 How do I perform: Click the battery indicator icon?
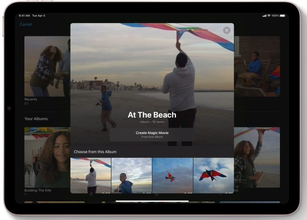pyautogui.click(x=283, y=16)
